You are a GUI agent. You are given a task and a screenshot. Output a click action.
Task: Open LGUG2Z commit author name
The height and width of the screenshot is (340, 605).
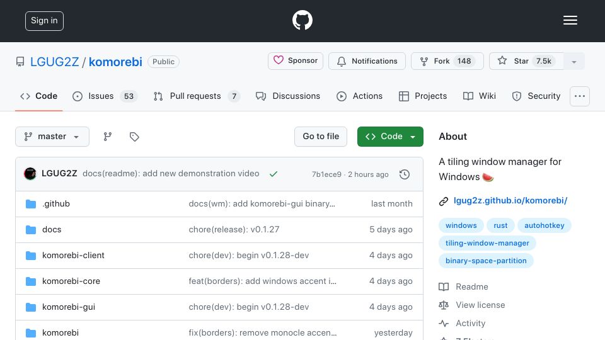(59, 174)
